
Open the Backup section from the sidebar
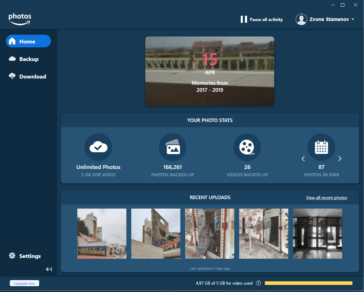(28, 59)
